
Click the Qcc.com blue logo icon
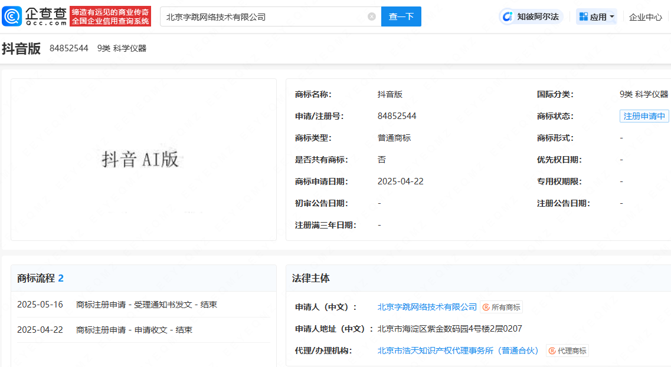(x=12, y=16)
